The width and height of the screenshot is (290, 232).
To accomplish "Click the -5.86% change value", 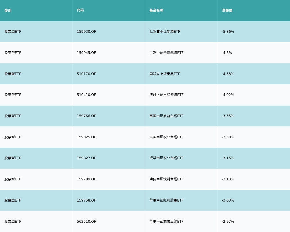I will point(228,32).
